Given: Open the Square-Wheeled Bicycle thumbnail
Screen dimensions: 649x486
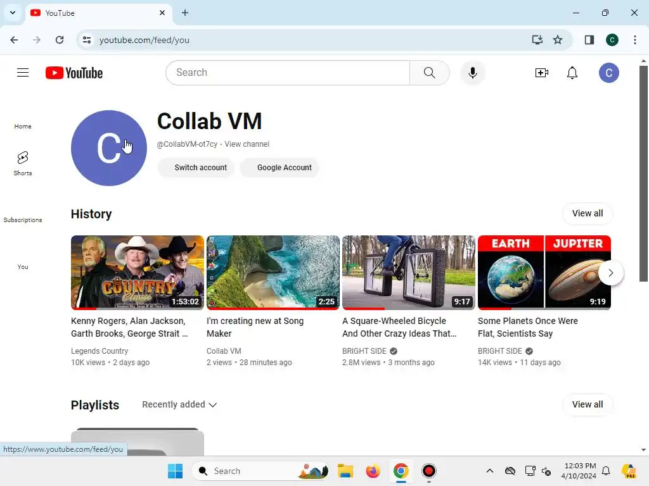Looking at the screenshot, I should pos(409,272).
